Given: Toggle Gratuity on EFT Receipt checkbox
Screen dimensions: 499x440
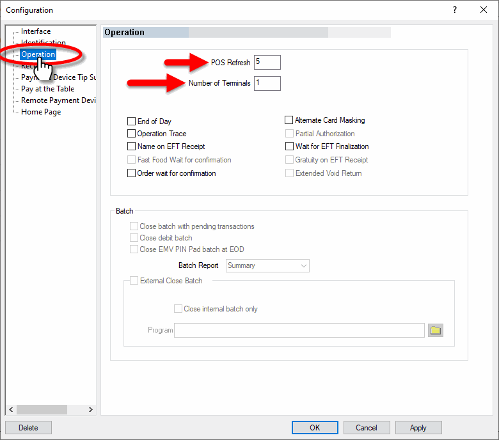Looking at the screenshot, I should pos(289,160).
